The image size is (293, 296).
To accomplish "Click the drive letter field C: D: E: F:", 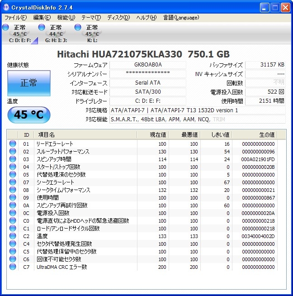I will coord(148,101).
